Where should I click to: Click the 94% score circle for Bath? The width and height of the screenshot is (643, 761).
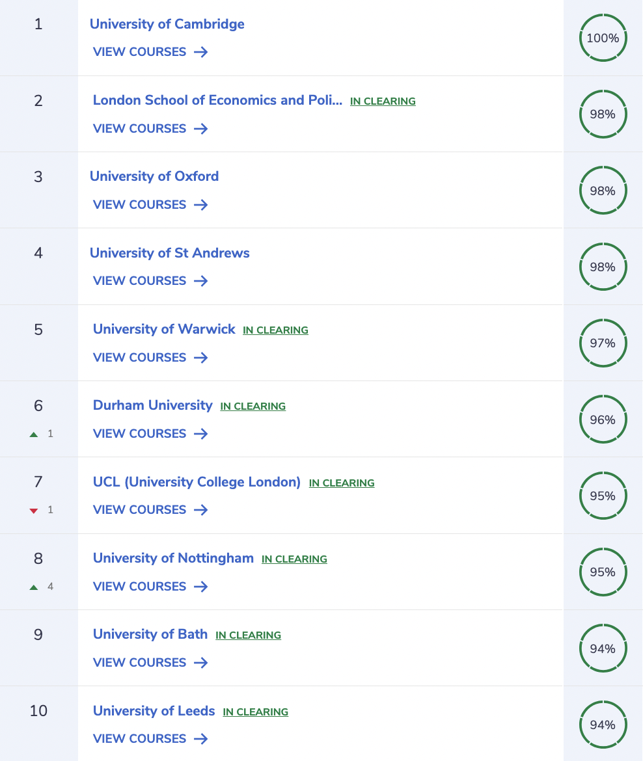[x=603, y=648]
